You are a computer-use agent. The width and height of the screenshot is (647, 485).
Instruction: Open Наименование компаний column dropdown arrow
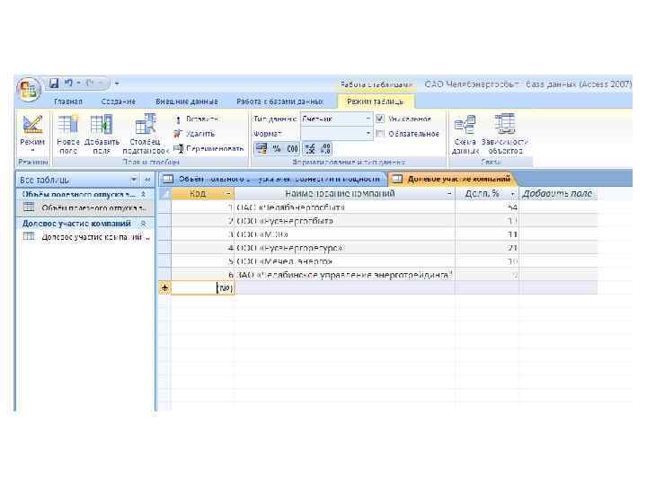(x=449, y=193)
